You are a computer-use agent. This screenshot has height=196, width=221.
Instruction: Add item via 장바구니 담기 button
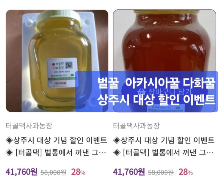coord(164,91)
